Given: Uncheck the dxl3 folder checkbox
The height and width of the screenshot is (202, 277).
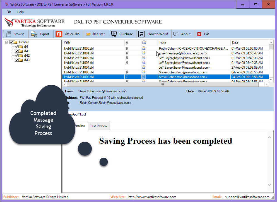Looking at the screenshot, I should (x=17, y=60).
